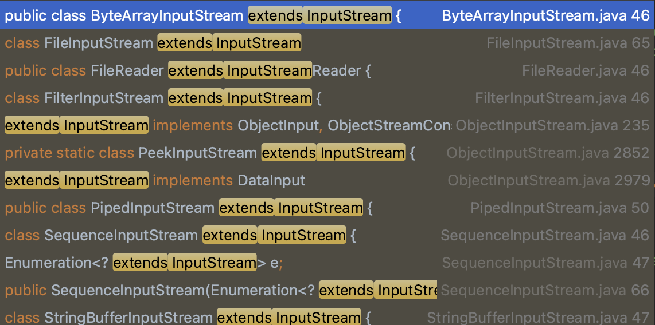Click the ByteArrayInputStream.java 46 file label

[x=545, y=15]
